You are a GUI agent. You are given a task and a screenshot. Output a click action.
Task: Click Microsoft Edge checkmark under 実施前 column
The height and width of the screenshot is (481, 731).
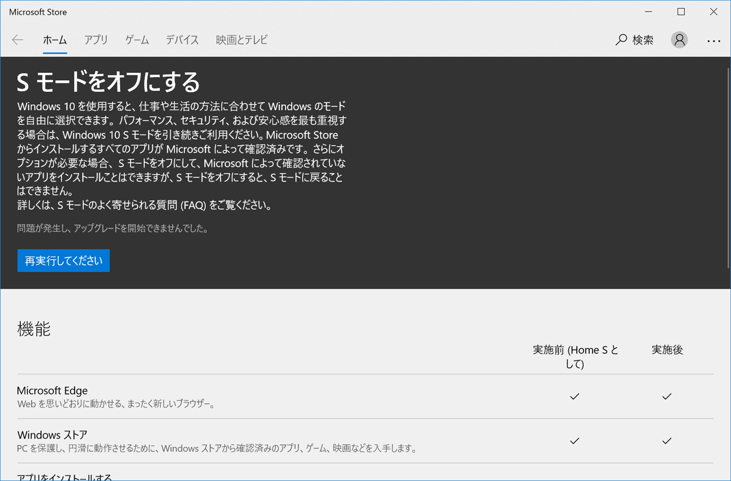574,397
